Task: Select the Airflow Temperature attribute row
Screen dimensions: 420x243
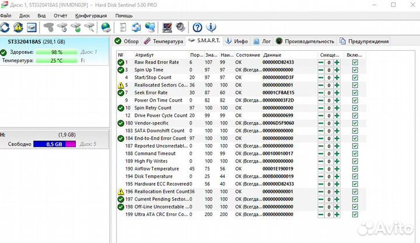Action: [x=158, y=168]
